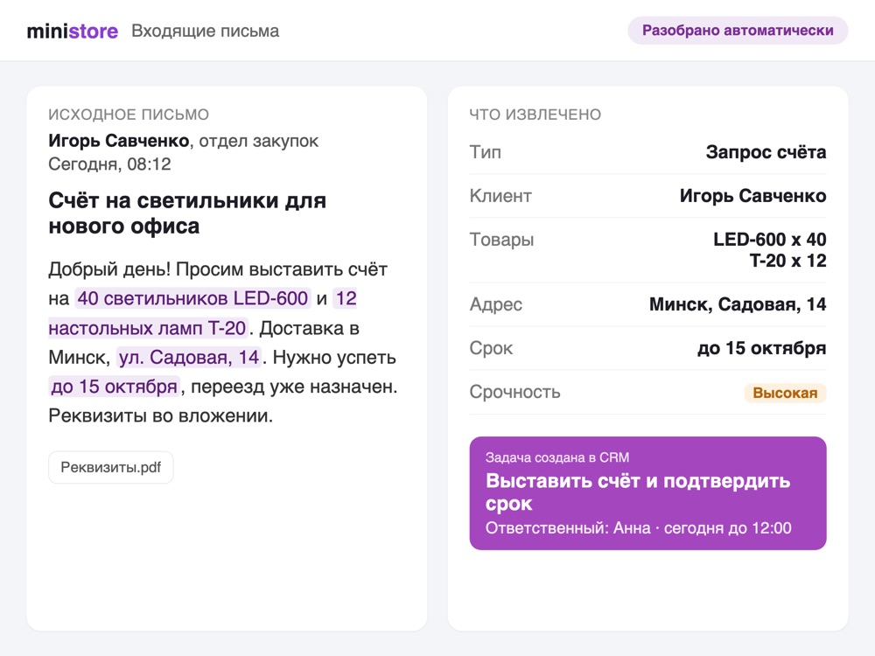Click the Ответственный: Анна line in task card
The height and width of the screenshot is (656, 875).
638,528
